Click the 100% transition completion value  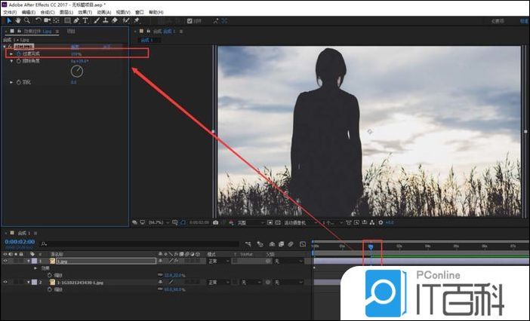[x=75, y=54]
